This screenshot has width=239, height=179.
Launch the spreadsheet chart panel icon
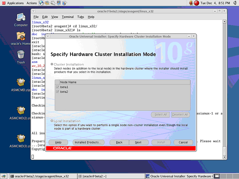(x=64, y=3)
